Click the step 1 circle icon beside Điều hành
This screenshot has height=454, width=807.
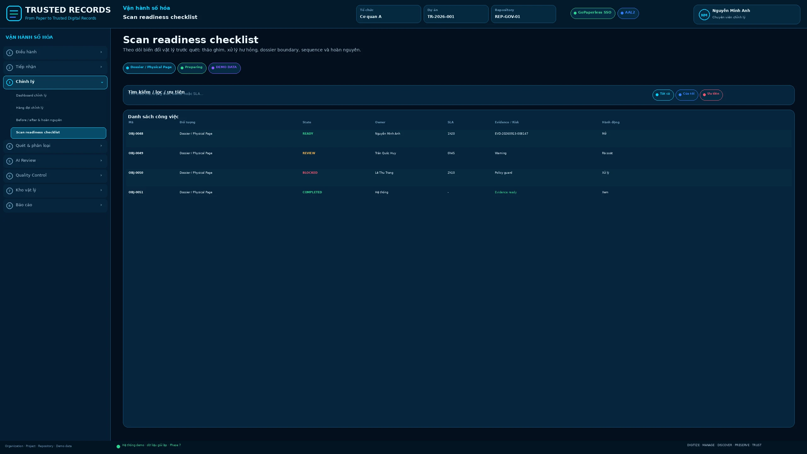tap(9, 53)
